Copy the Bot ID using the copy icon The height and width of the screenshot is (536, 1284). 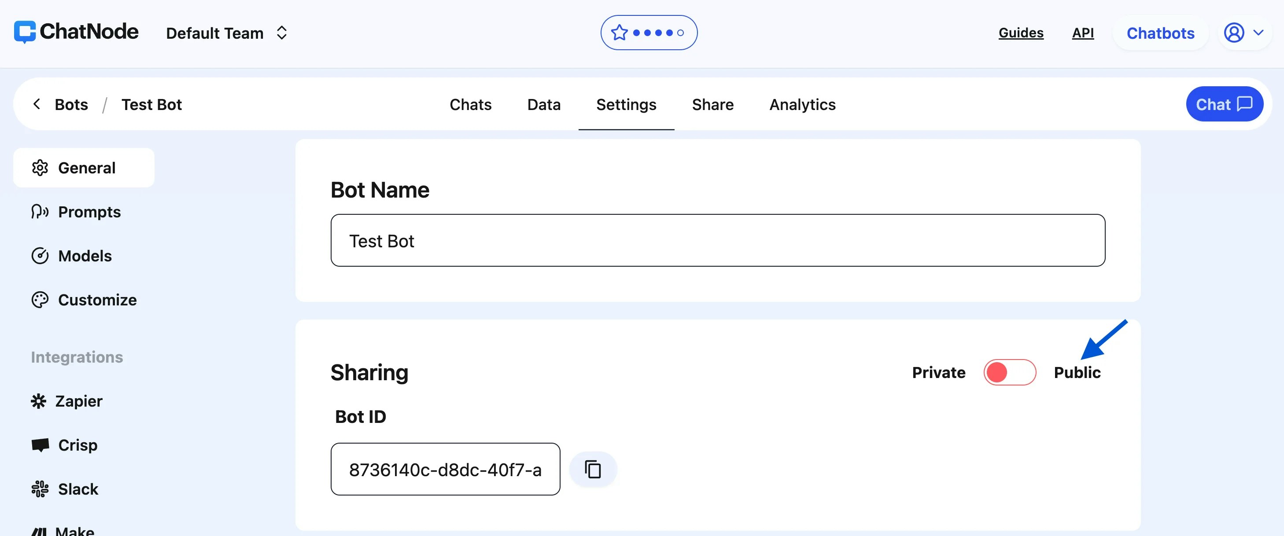point(593,469)
